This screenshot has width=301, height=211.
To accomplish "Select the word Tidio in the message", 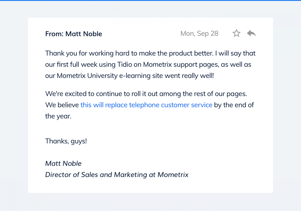I will pos(123,65).
